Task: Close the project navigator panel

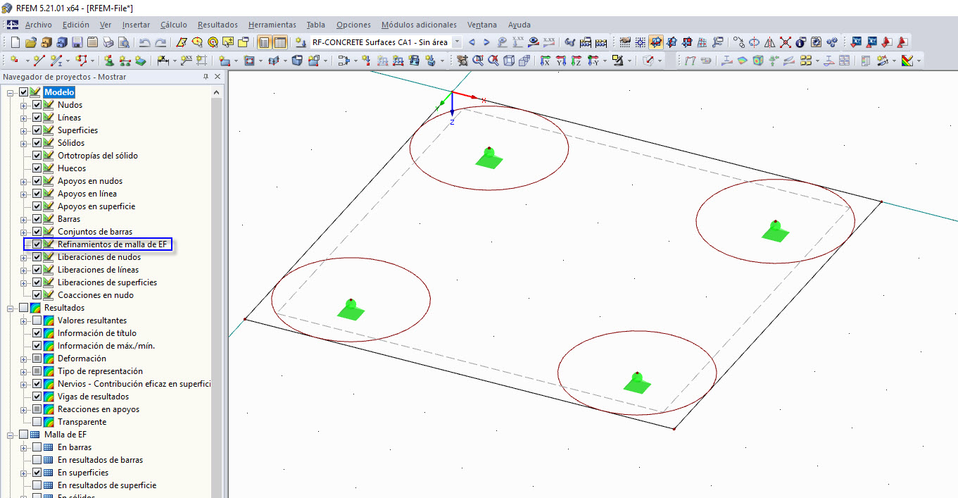Action: 218,76
